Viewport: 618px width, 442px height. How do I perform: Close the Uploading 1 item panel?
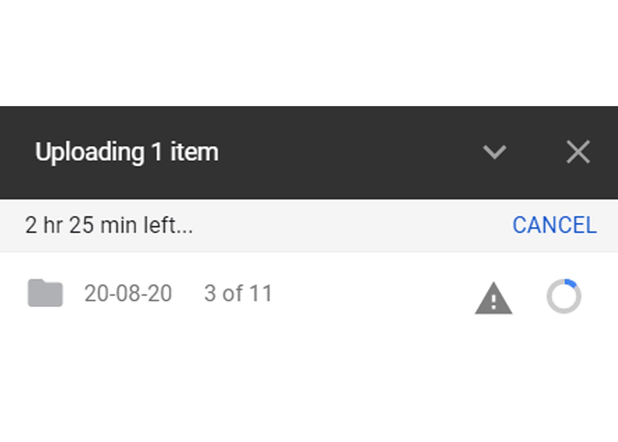pos(578,152)
